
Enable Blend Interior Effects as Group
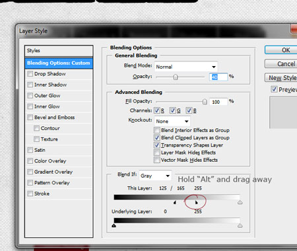[x=157, y=130]
